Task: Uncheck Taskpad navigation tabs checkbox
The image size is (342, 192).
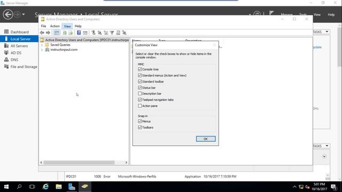Action: (140, 100)
